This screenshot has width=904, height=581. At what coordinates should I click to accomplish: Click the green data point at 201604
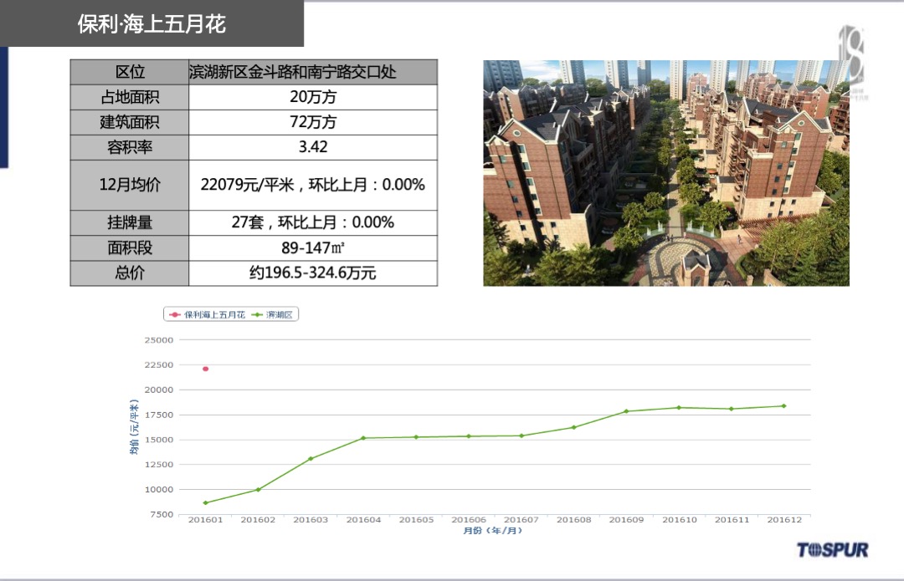point(364,437)
